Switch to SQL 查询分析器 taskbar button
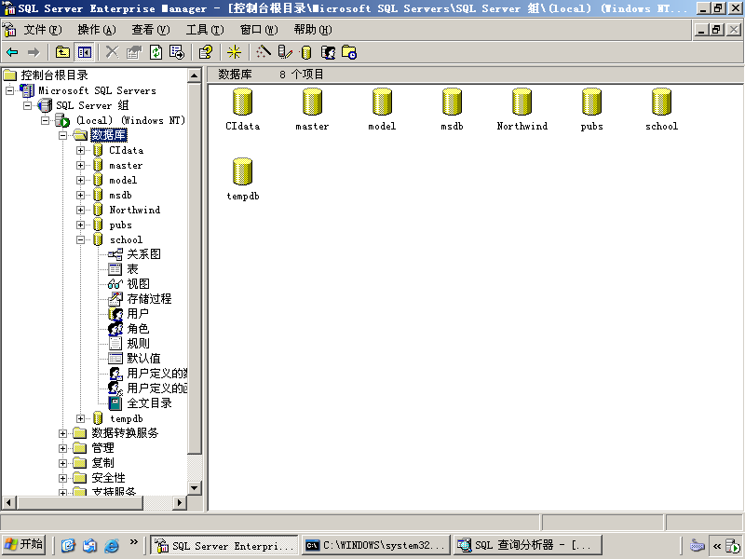This screenshot has height=559, width=745. [x=528, y=545]
